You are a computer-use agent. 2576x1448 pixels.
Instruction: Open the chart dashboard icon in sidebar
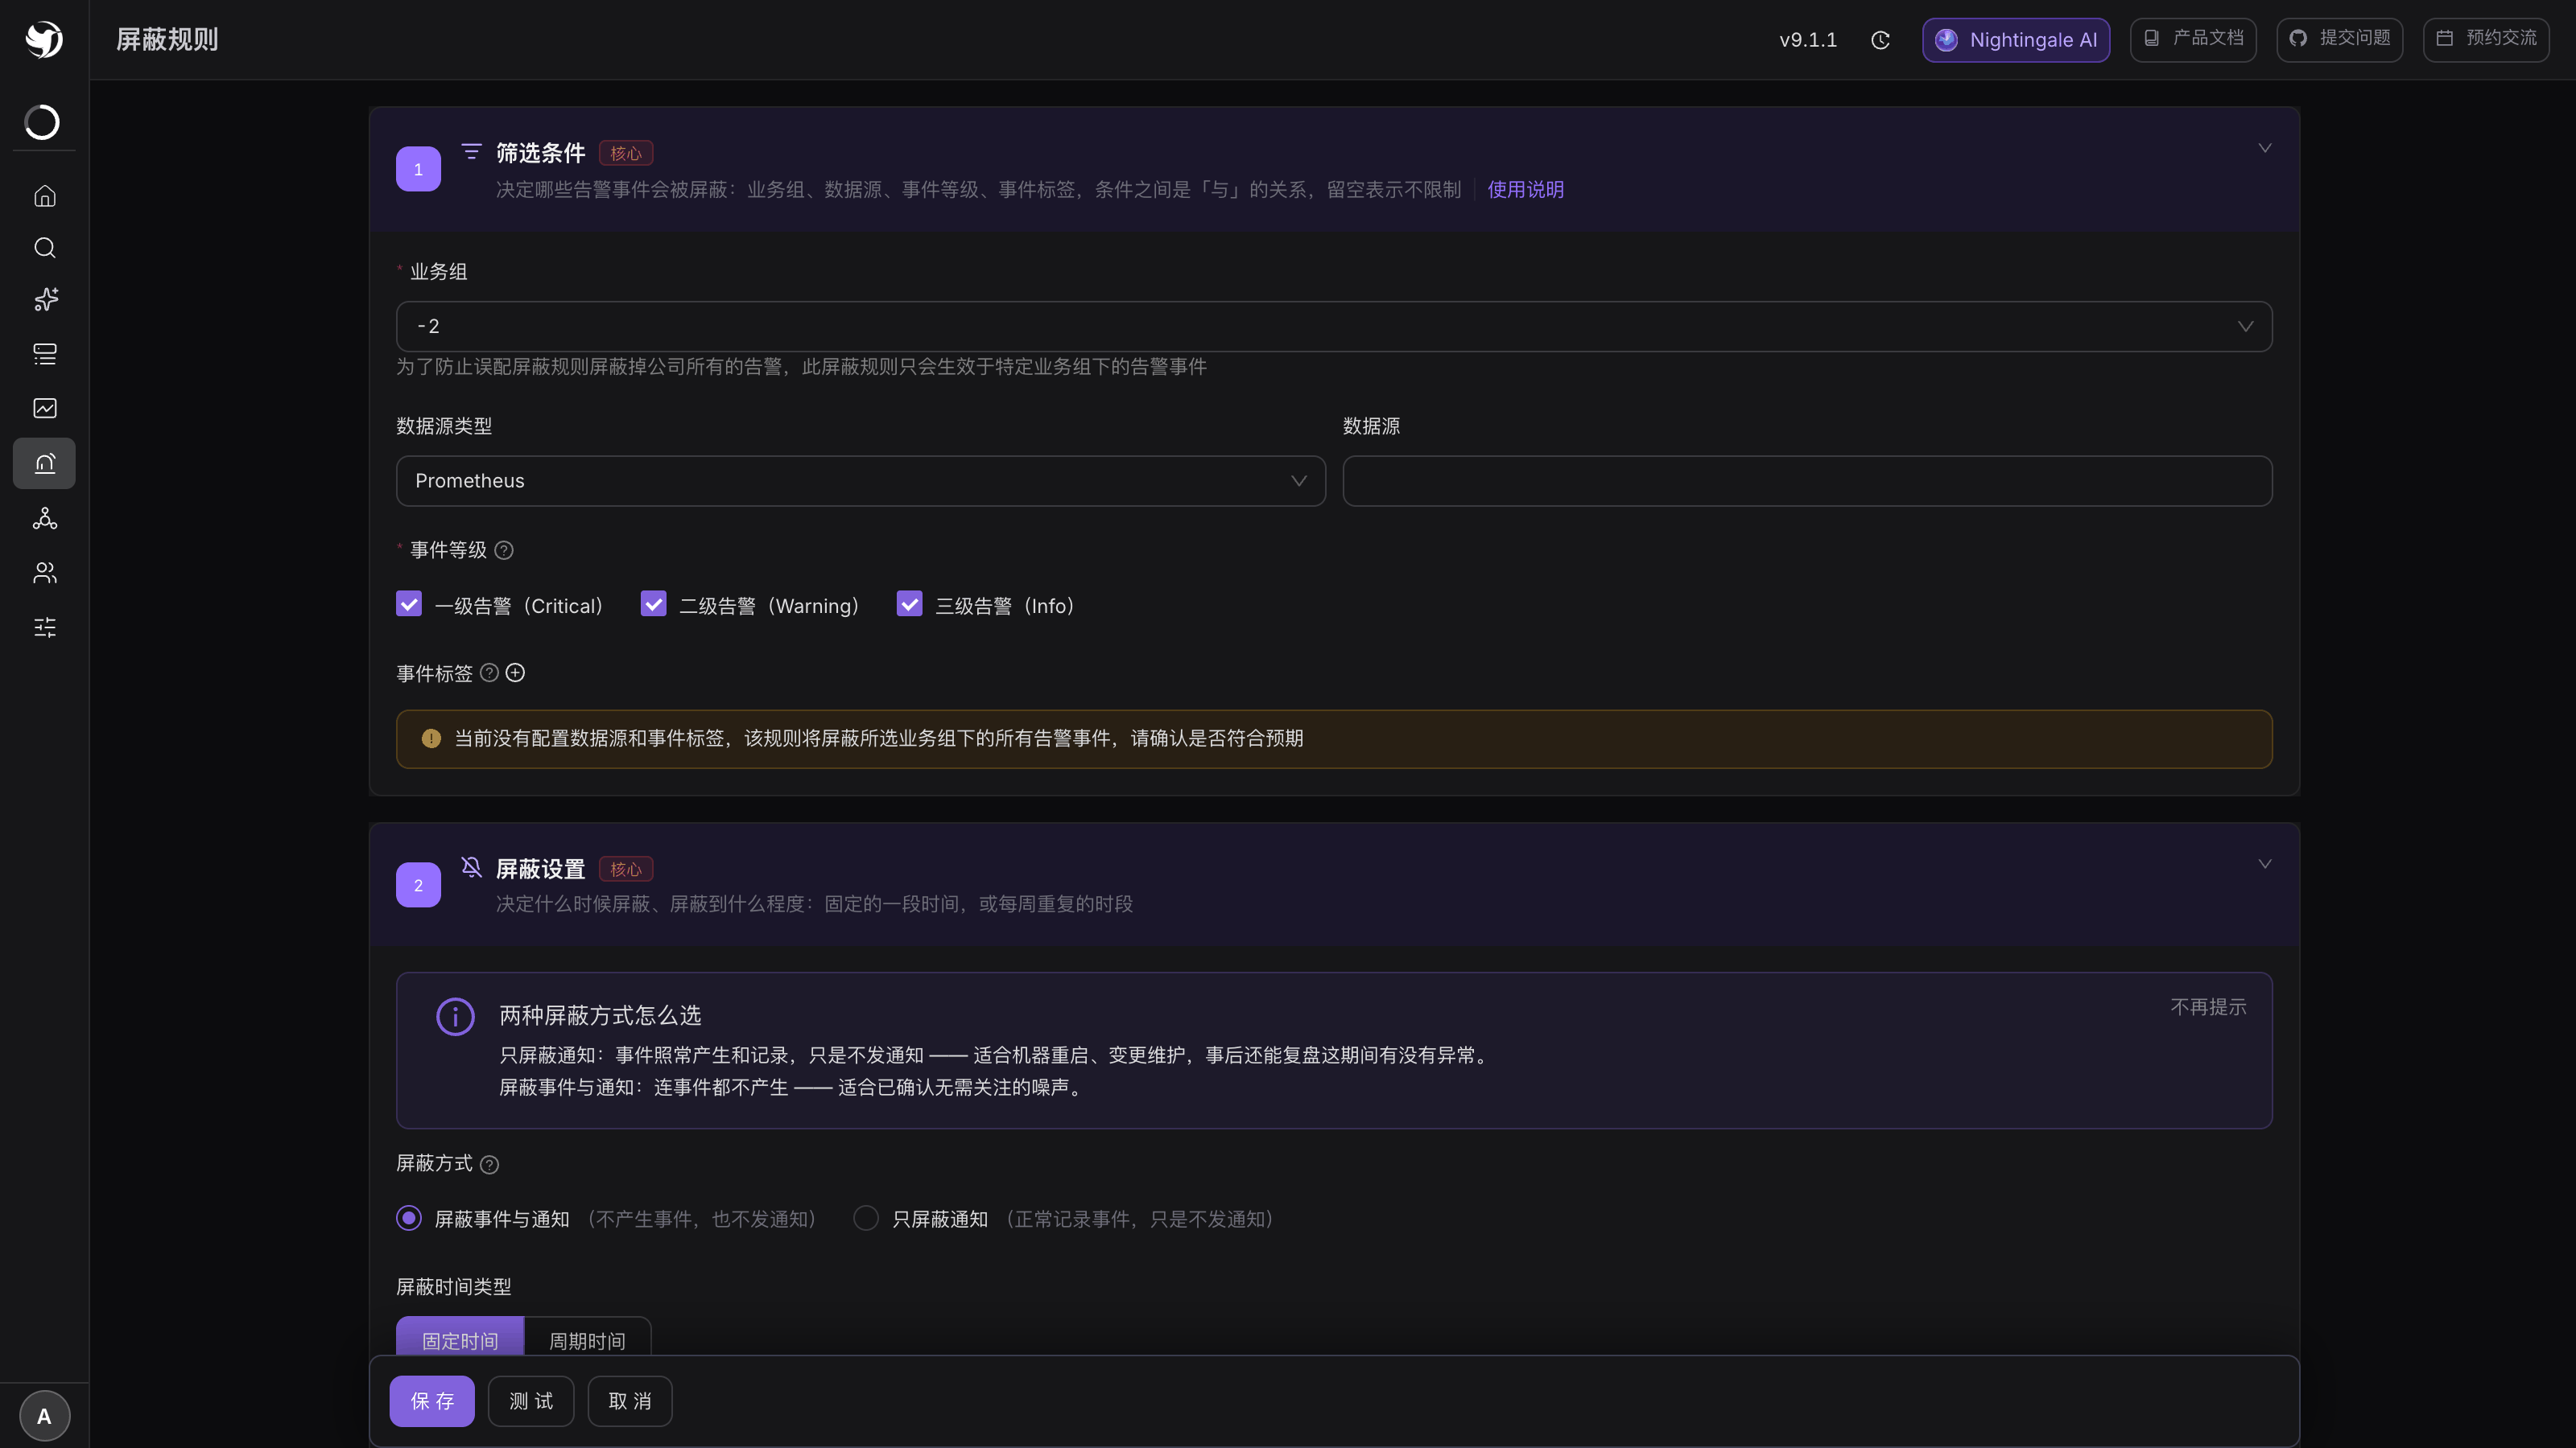point(45,408)
